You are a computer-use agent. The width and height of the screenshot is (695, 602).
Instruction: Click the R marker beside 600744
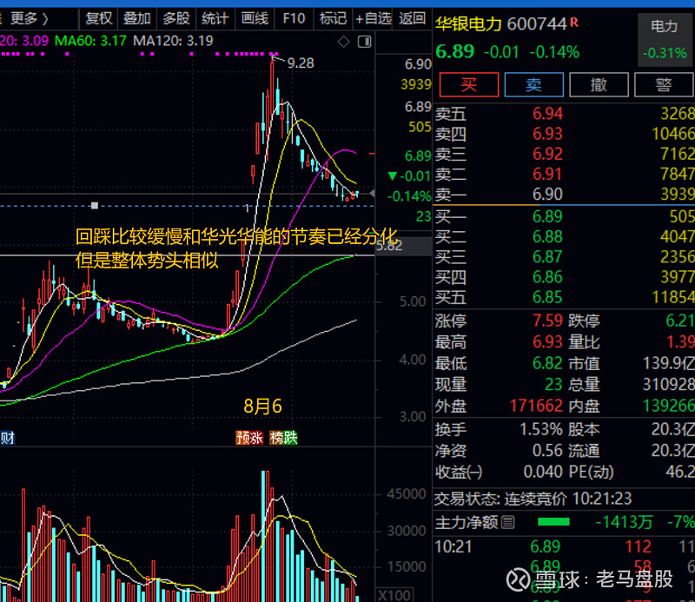[x=574, y=22]
